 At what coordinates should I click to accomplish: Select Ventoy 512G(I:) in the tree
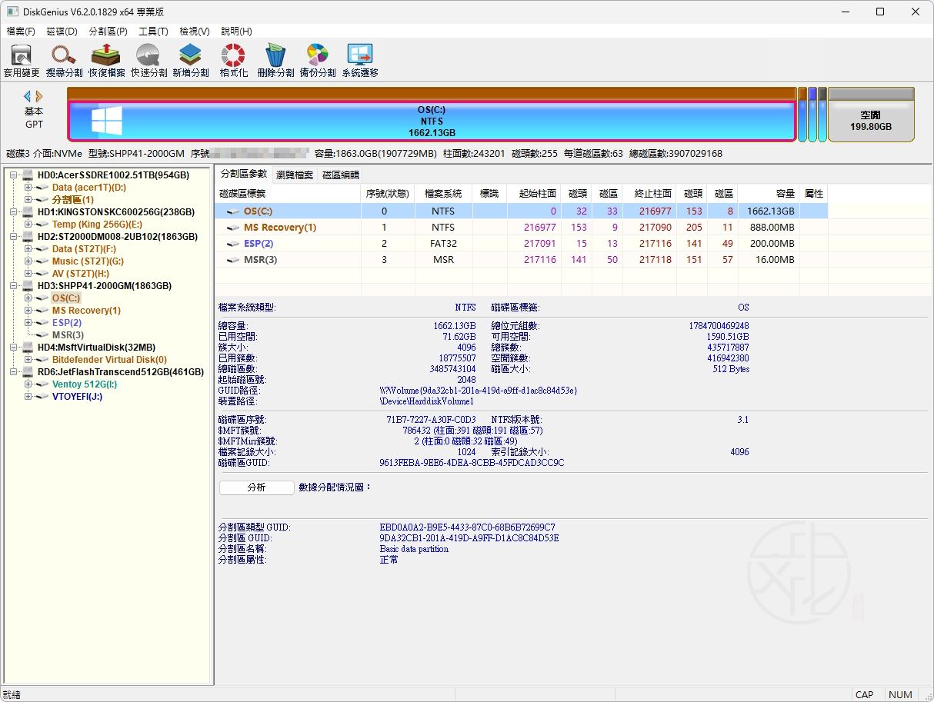[x=85, y=384]
